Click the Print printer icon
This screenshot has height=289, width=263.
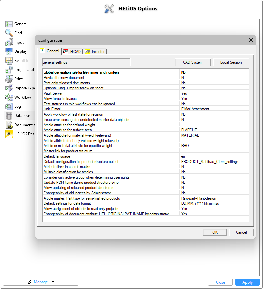9,79
